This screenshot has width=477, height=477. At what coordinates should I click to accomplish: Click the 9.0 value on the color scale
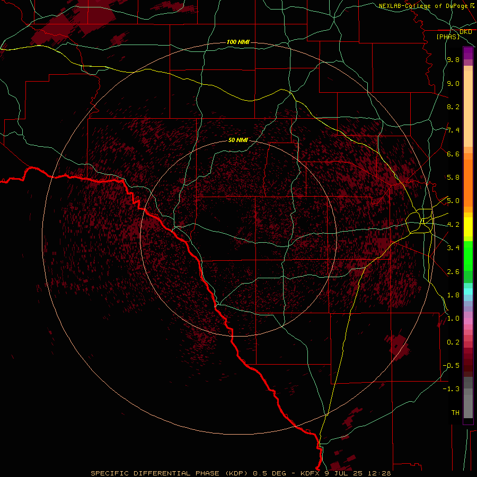point(453,83)
